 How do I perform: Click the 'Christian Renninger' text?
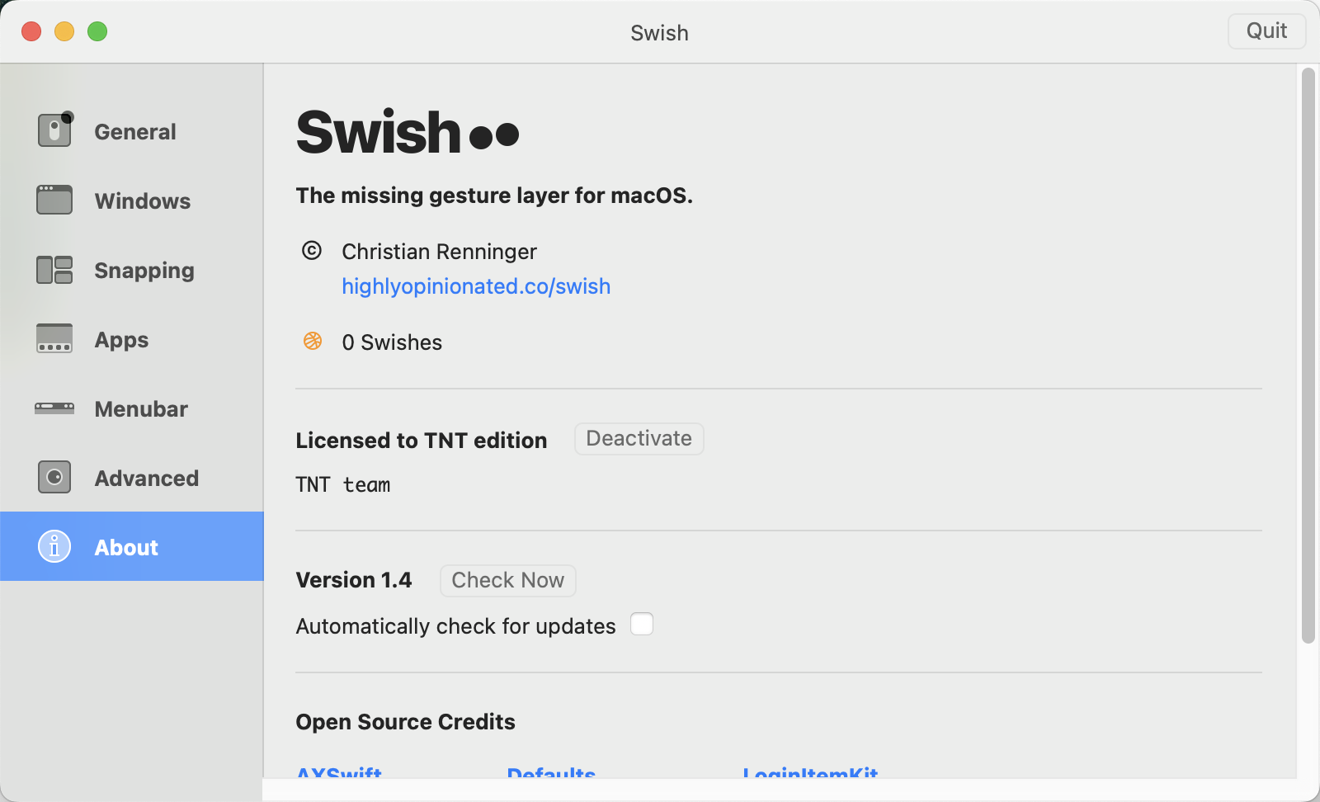pyautogui.click(x=439, y=252)
